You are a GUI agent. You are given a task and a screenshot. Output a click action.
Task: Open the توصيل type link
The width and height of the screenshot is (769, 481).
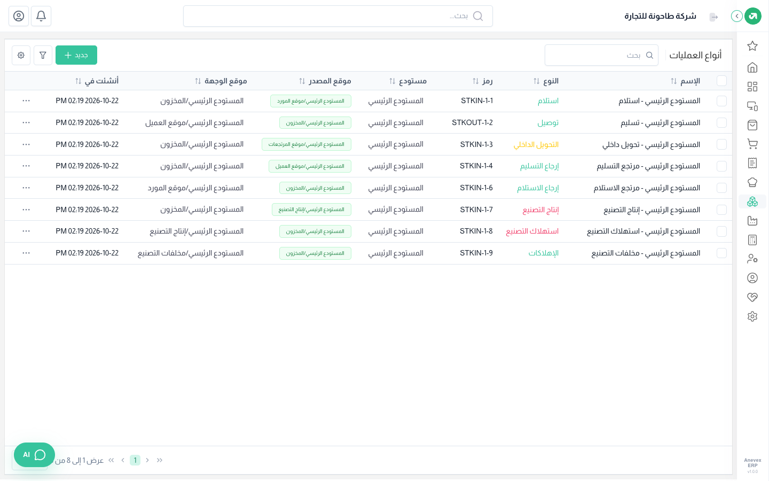click(x=548, y=122)
